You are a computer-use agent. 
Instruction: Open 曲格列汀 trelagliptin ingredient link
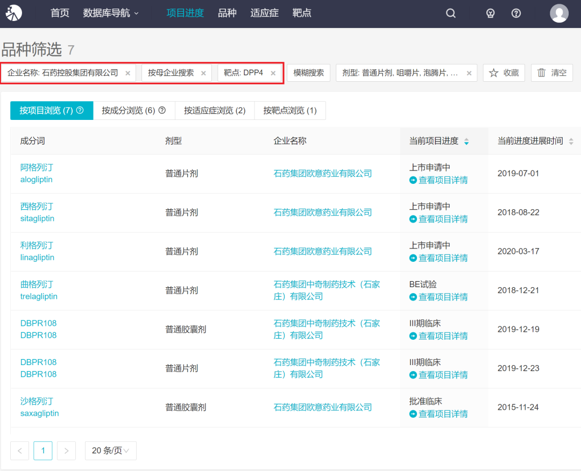pyautogui.click(x=39, y=290)
